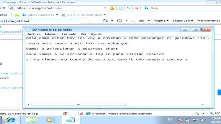Click the Bing search provider icon

[x=146, y=8]
